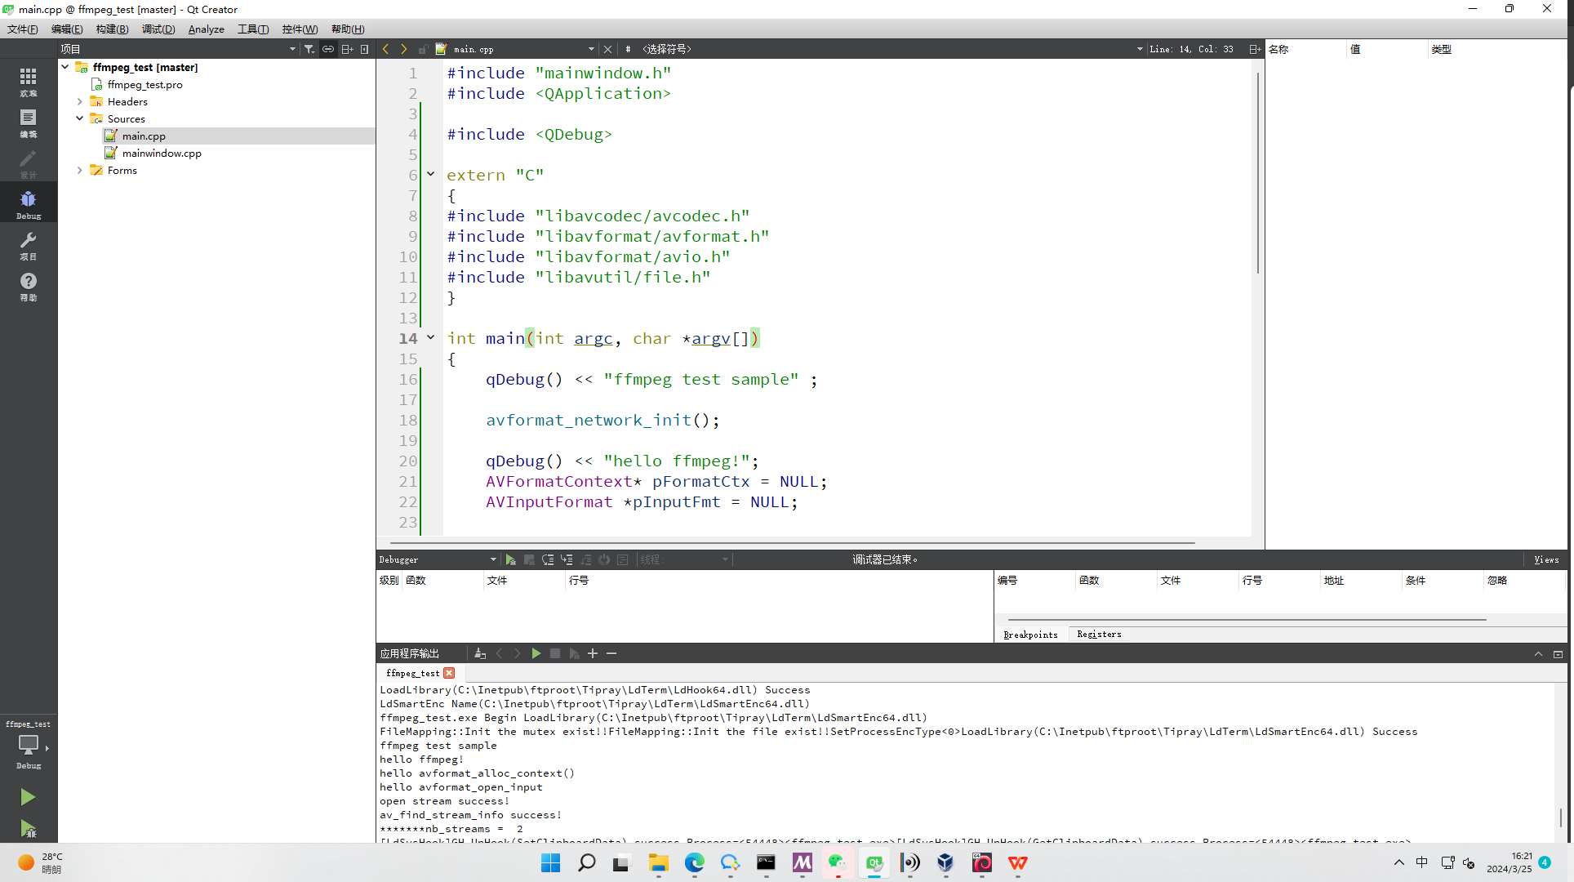Click the Views button
This screenshot has width=1574, height=882.
pos(1546,560)
